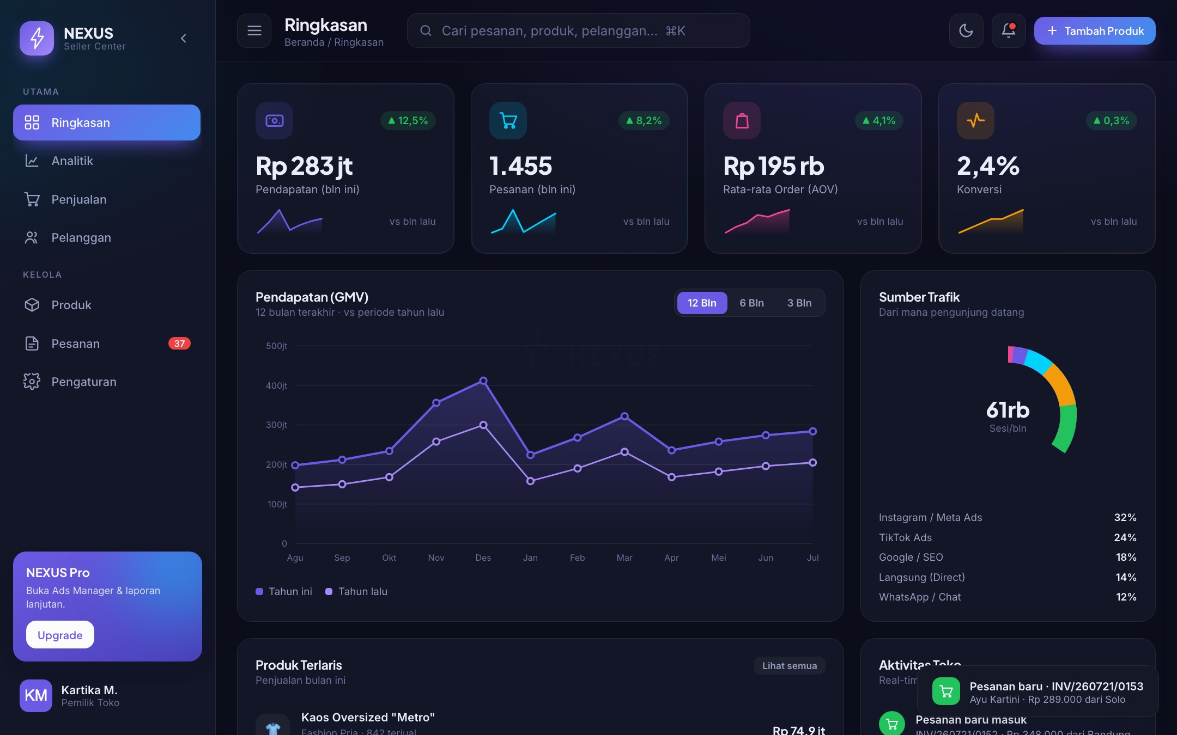The height and width of the screenshot is (735, 1177).
Task: Click the shopping bag icon in the AOV card
Action: (742, 120)
